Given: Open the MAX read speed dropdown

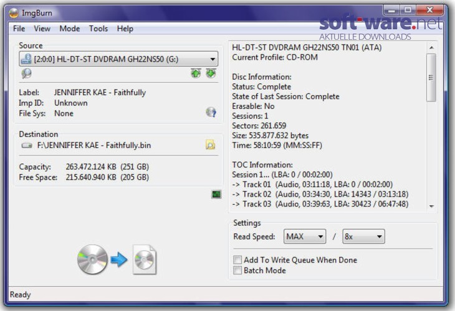Looking at the screenshot, I should 305,236.
